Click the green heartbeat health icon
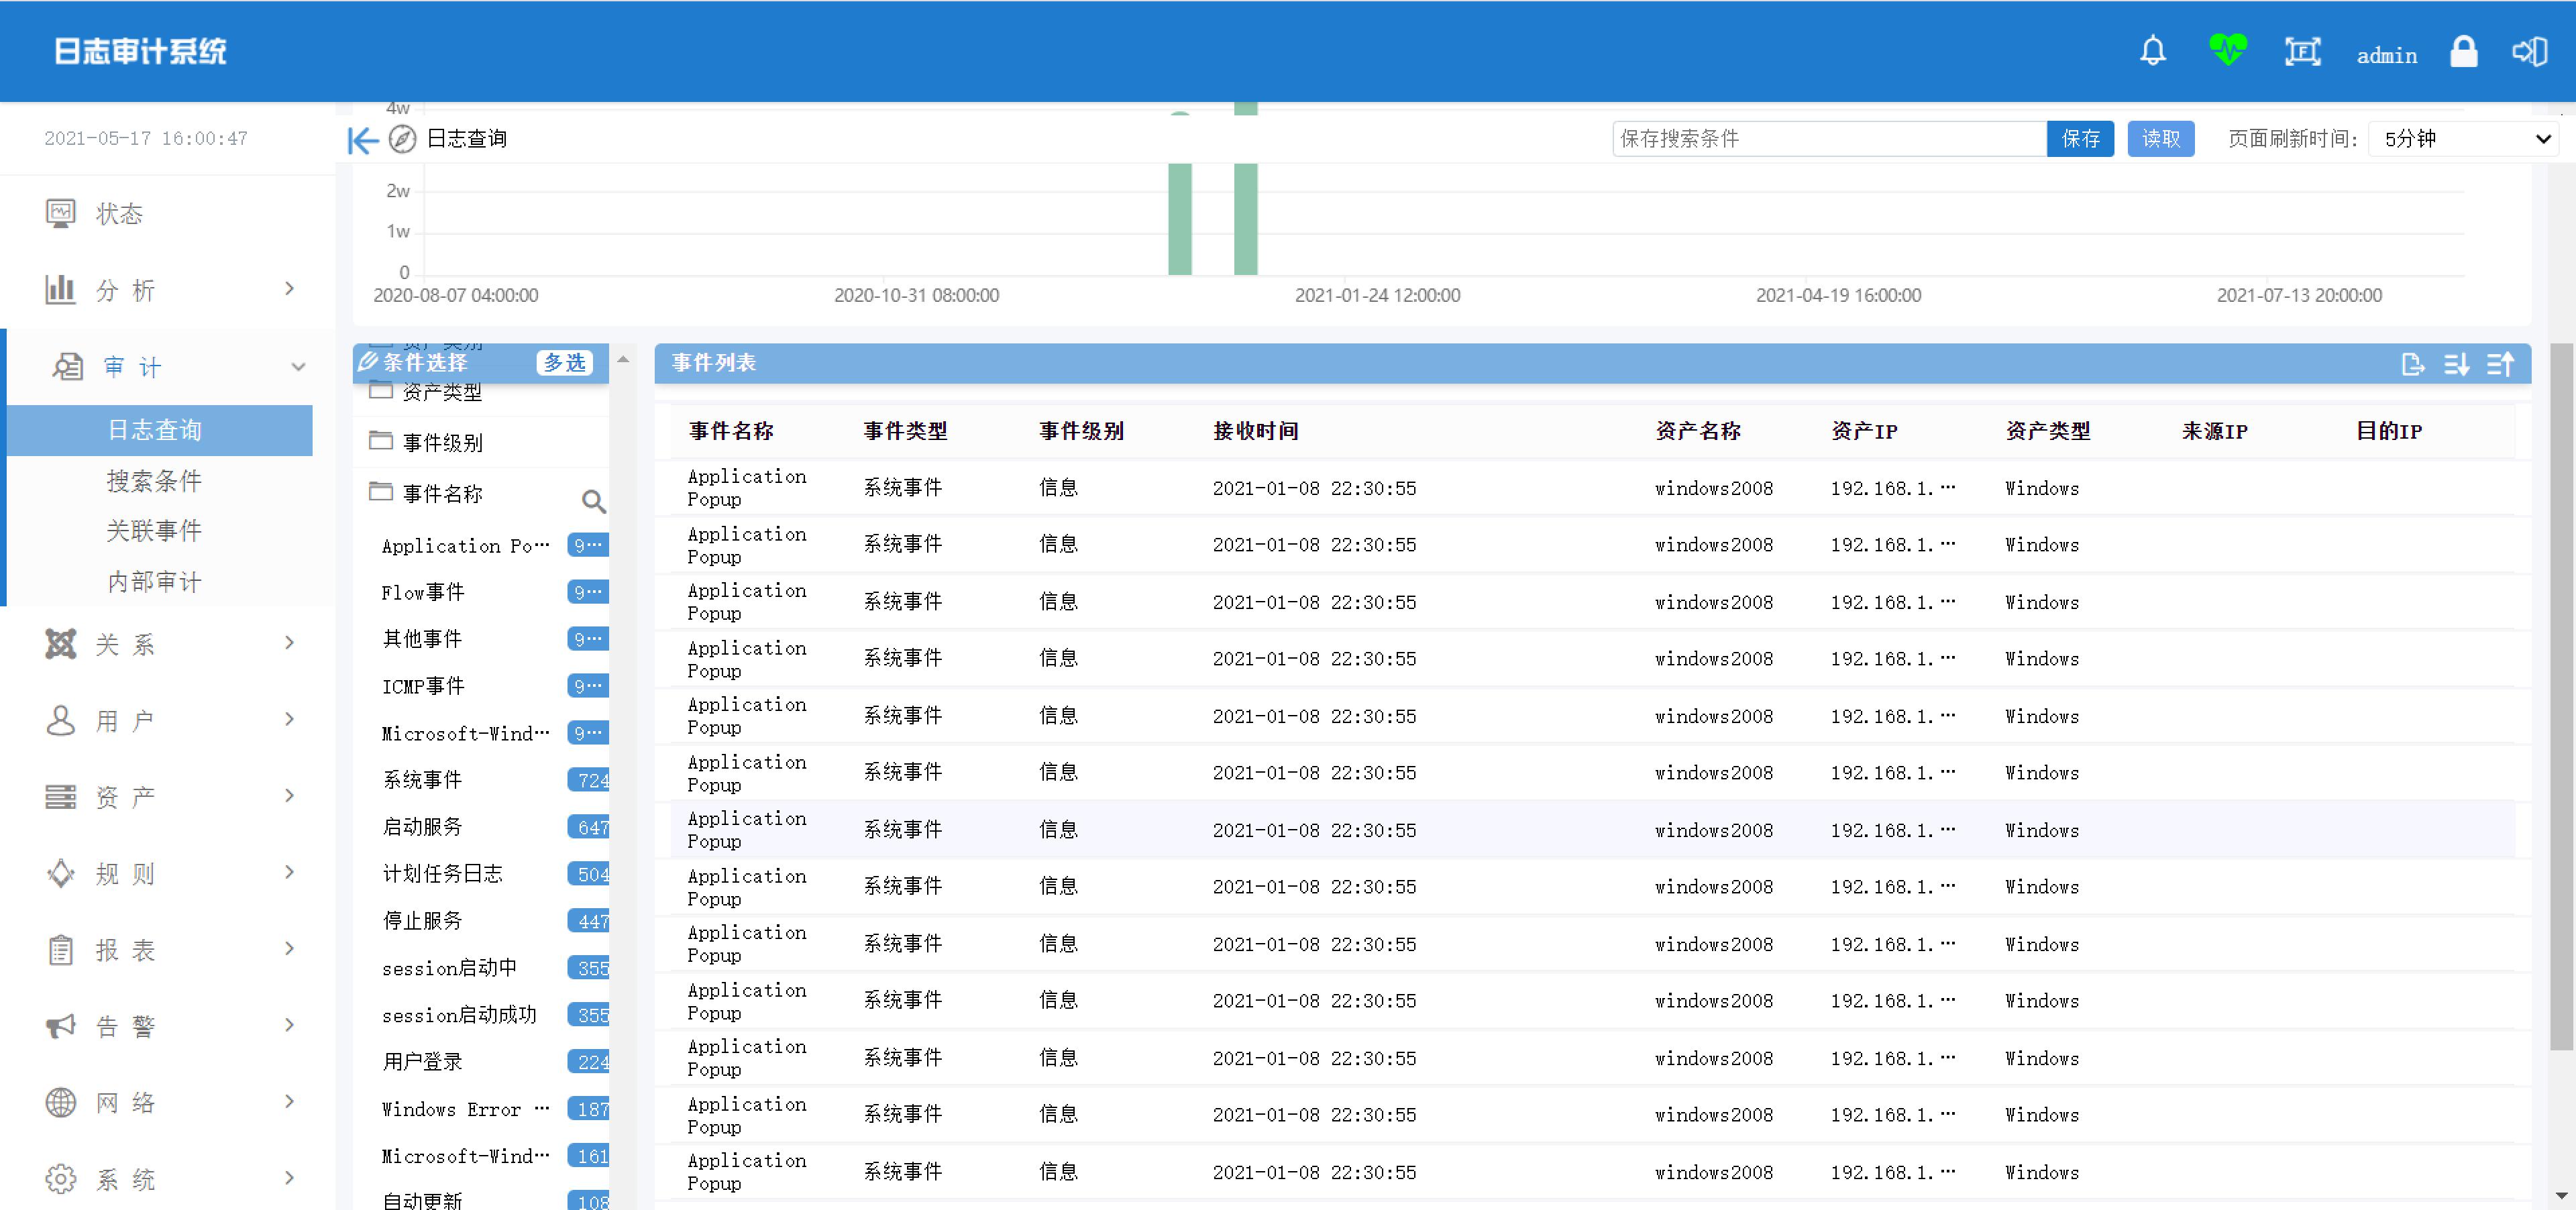The image size is (2576, 1210). pos(2228,50)
